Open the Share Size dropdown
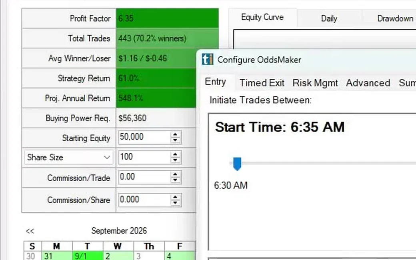Screen dimensions: 416x260 69,157
